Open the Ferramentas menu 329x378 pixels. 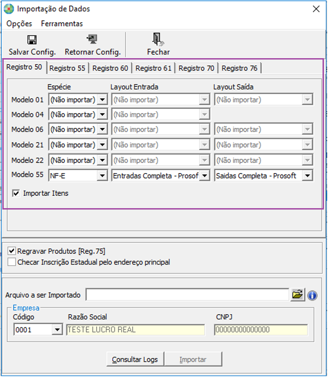click(62, 24)
